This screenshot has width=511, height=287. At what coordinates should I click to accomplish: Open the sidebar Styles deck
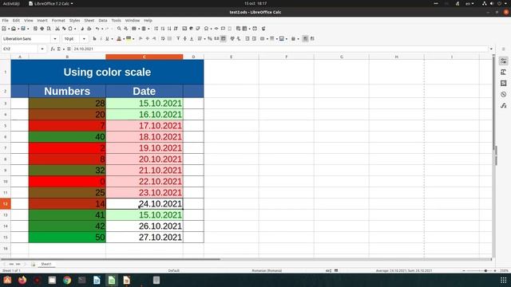tap(504, 73)
